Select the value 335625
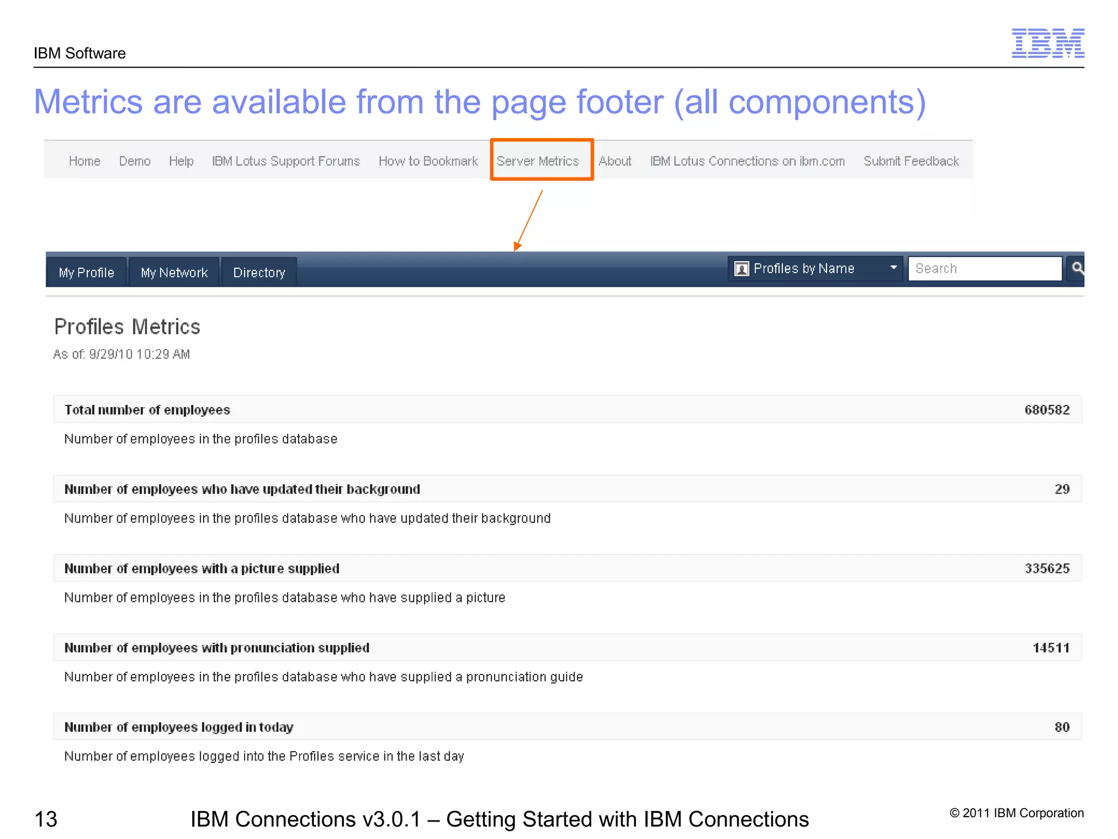The height and width of the screenshot is (839, 1118). click(x=1047, y=569)
